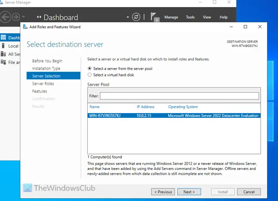Image resolution: width=278 pixels, height=201 pixels.
Task: Maximize the Add Roles and Features Wizard
Action: point(245,27)
